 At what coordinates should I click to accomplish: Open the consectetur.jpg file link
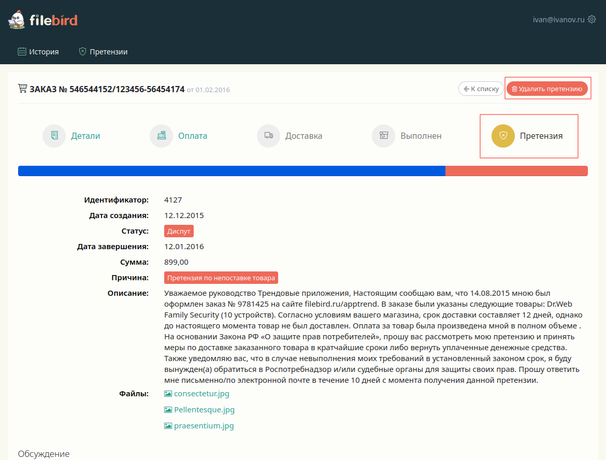201,394
